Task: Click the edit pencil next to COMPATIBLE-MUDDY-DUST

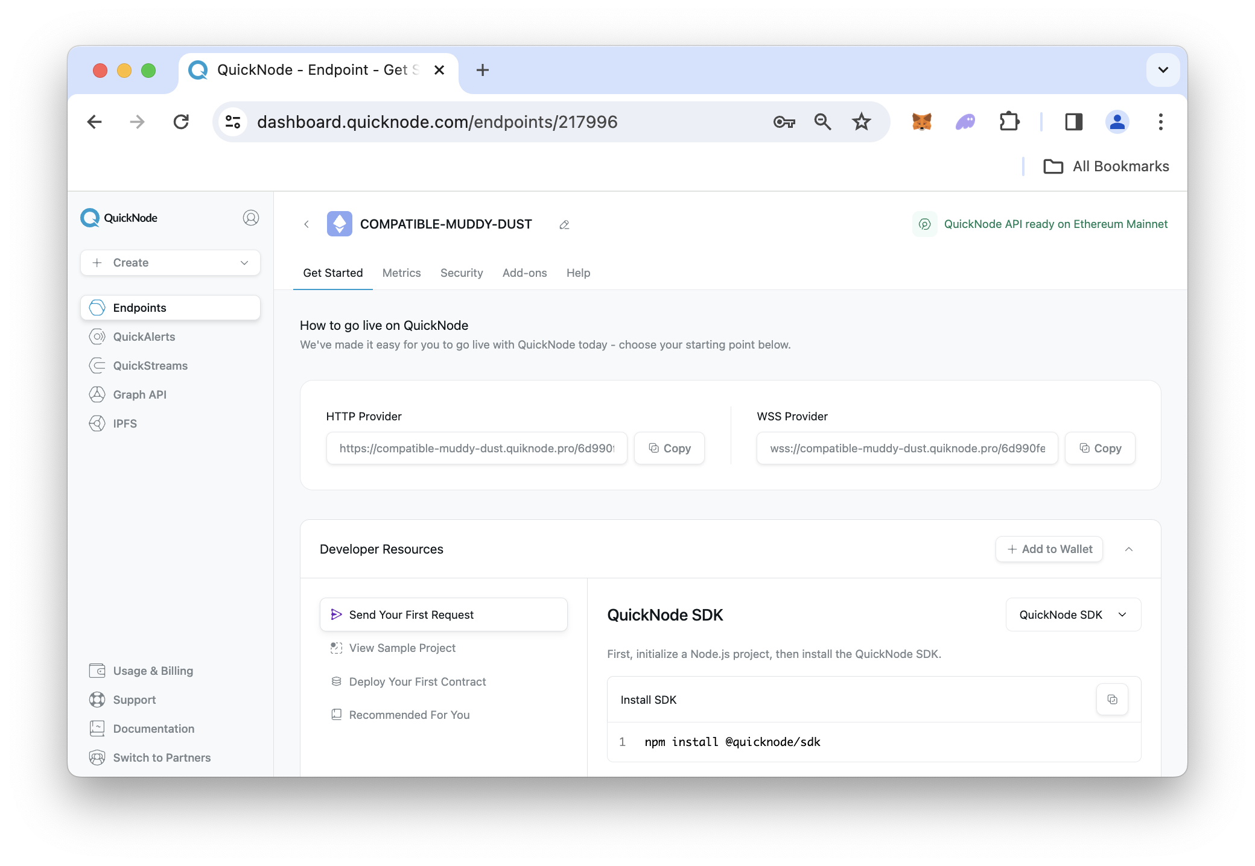Action: click(x=564, y=224)
